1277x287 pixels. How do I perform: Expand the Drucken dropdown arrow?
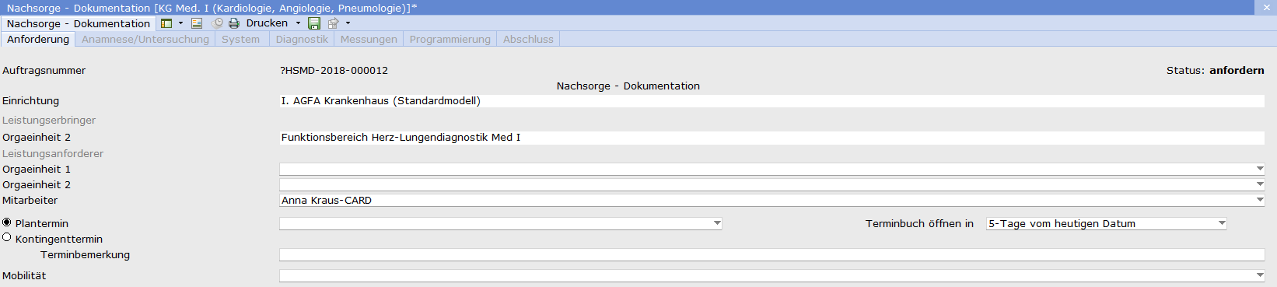coord(298,23)
